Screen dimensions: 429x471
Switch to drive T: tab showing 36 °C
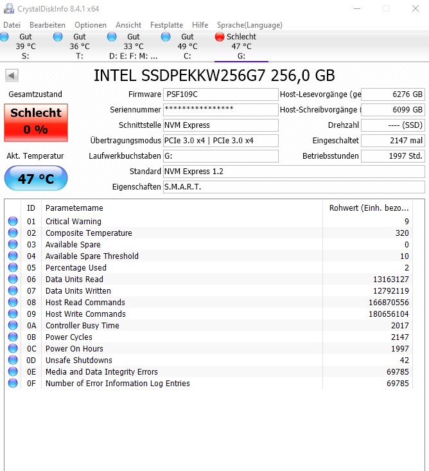point(80,46)
